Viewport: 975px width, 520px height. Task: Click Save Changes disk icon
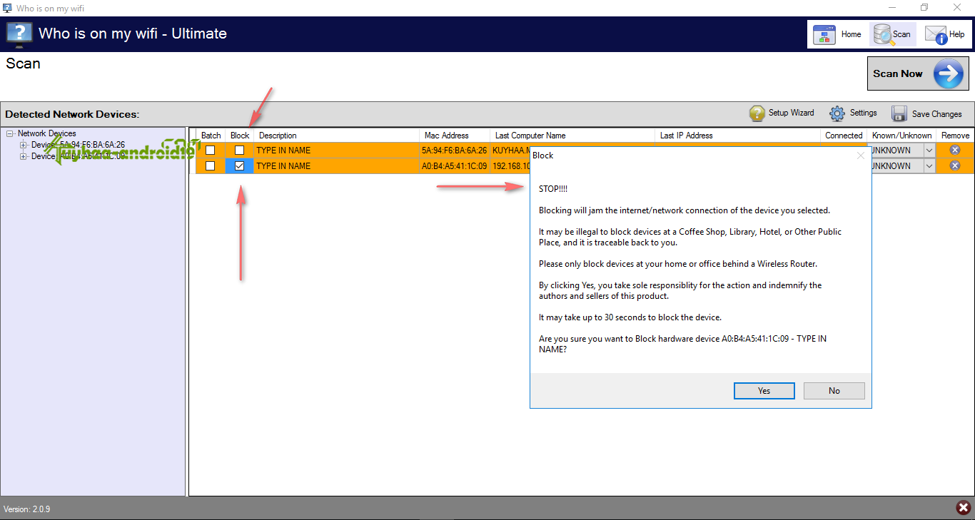(899, 114)
